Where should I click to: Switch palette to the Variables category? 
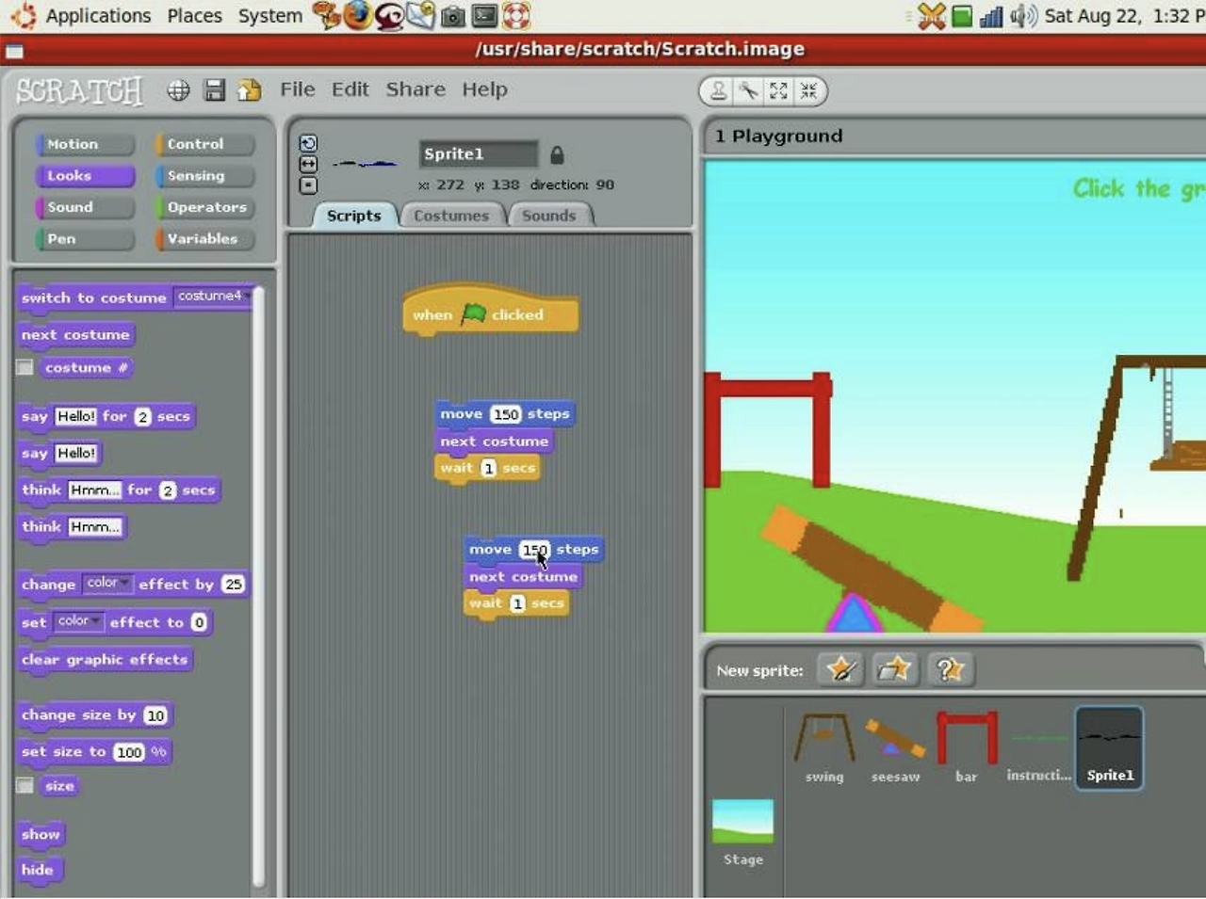(205, 239)
